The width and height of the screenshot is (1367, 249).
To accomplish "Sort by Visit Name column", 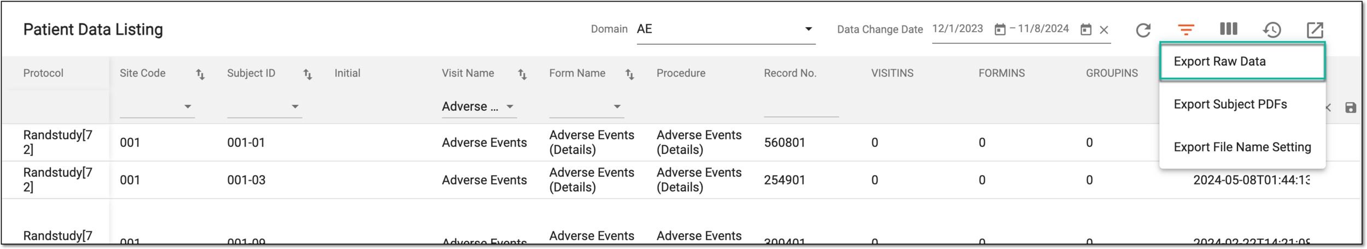I will (x=522, y=74).
